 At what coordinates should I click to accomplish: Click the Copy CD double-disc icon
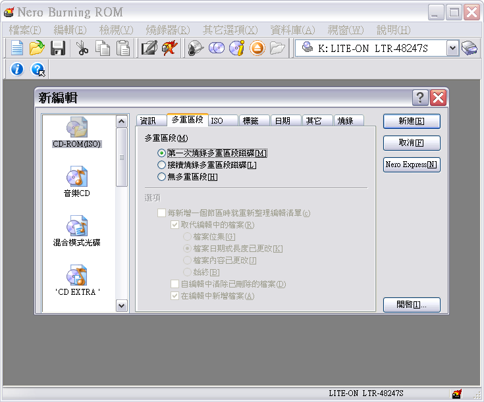pyautogui.click(x=217, y=48)
